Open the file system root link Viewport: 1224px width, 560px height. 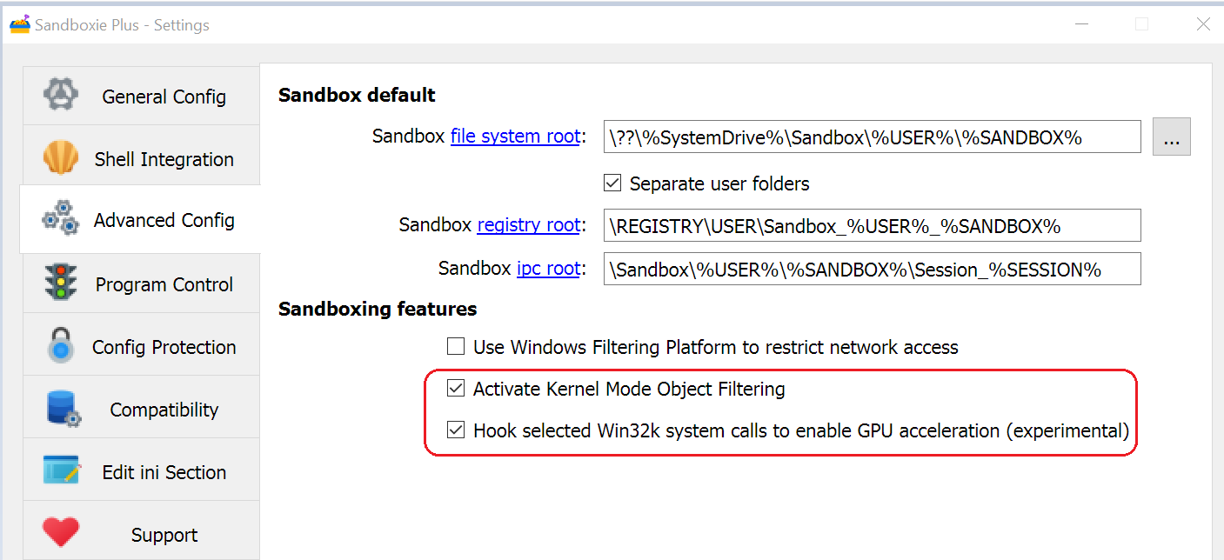tap(515, 137)
